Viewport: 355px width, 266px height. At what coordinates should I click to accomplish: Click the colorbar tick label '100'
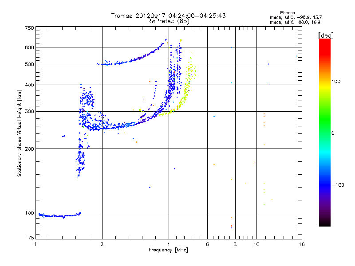tap(336, 82)
